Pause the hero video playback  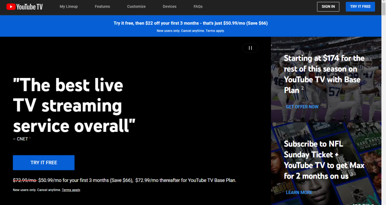[x=250, y=48]
